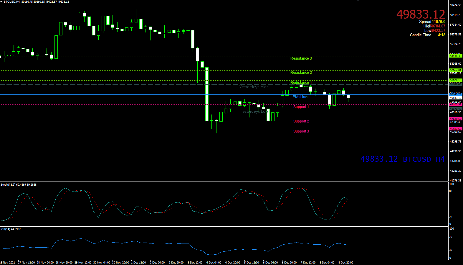Click the Yesterdays High label
The image size is (463, 265).
point(254,87)
